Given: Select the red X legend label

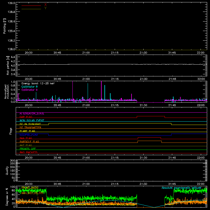Looking at the screenshot, I should [45, 5].
